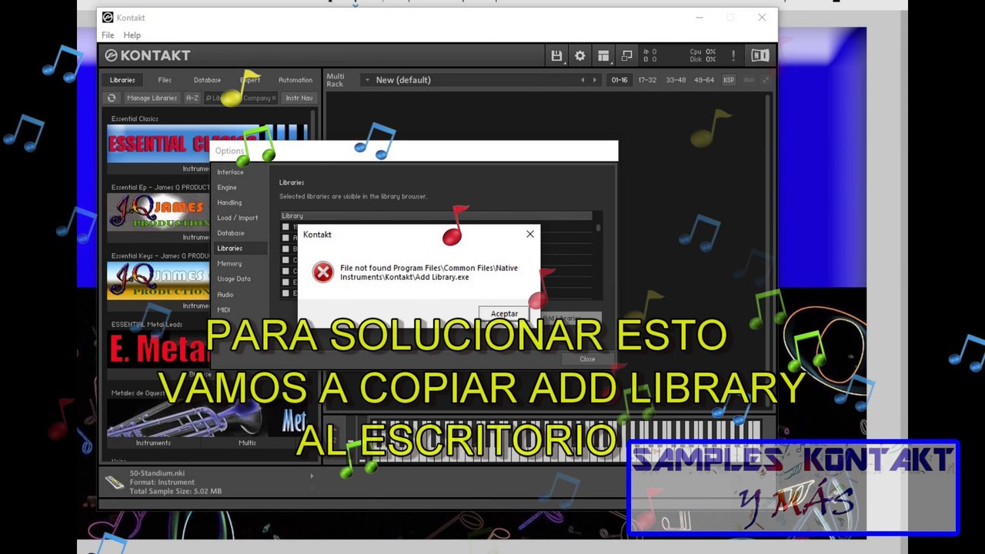Image resolution: width=985 pixels, height=554 pixels.
Task: Click the Essential Keys James Q library banner
Action: tap(158, 281)
